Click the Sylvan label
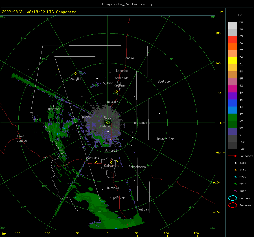This screenshot has width=254, height=237. (x=108, y=83)
